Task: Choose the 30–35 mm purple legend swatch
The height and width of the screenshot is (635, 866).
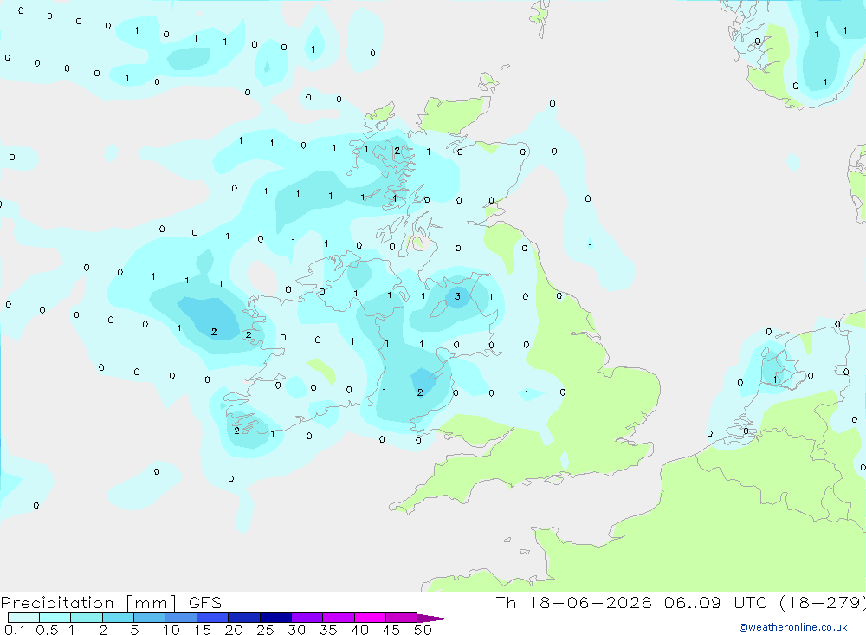Action: pos(307,618)
